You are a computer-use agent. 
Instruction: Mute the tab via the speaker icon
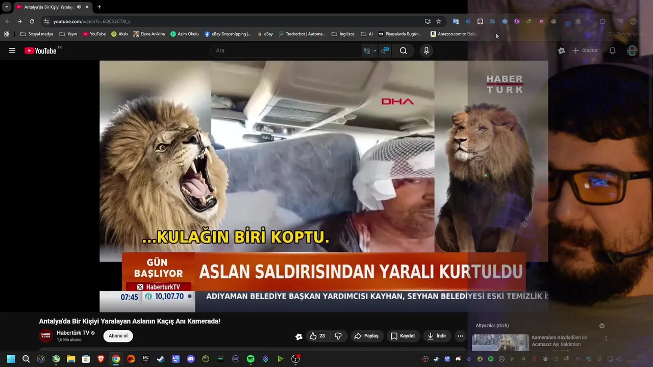pyautogui.click(x=79, y=7)
